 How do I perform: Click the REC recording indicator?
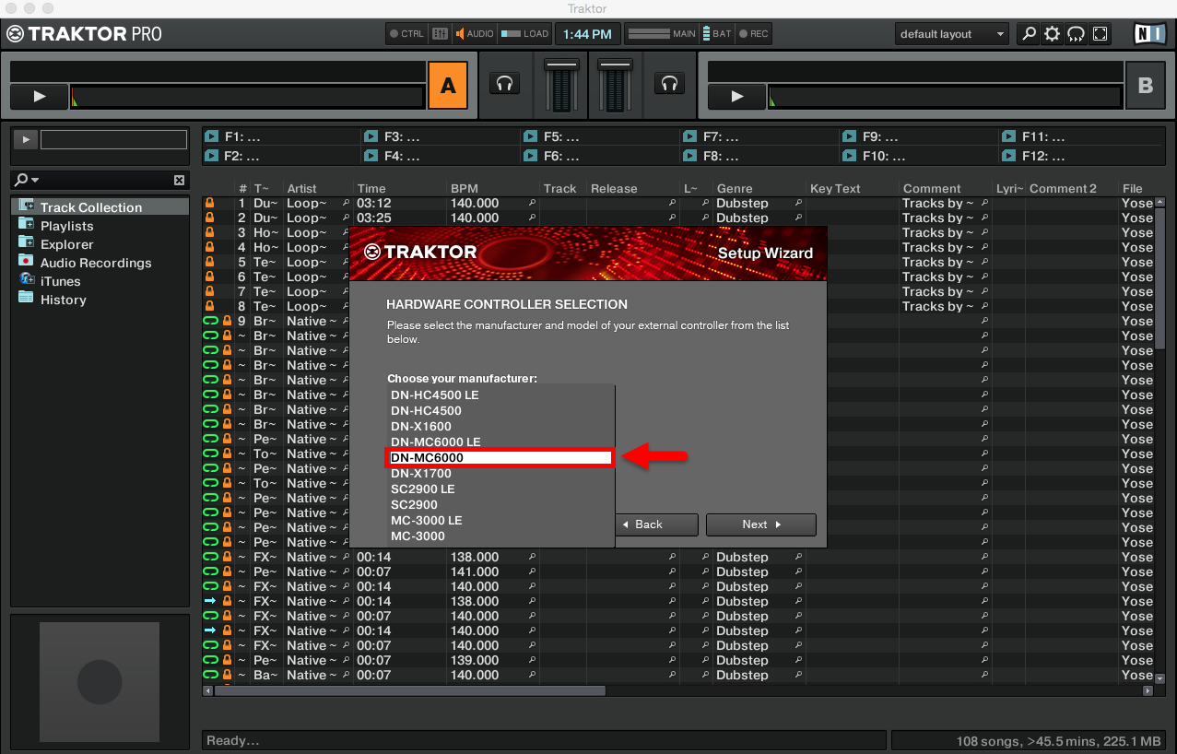point(753,33)
